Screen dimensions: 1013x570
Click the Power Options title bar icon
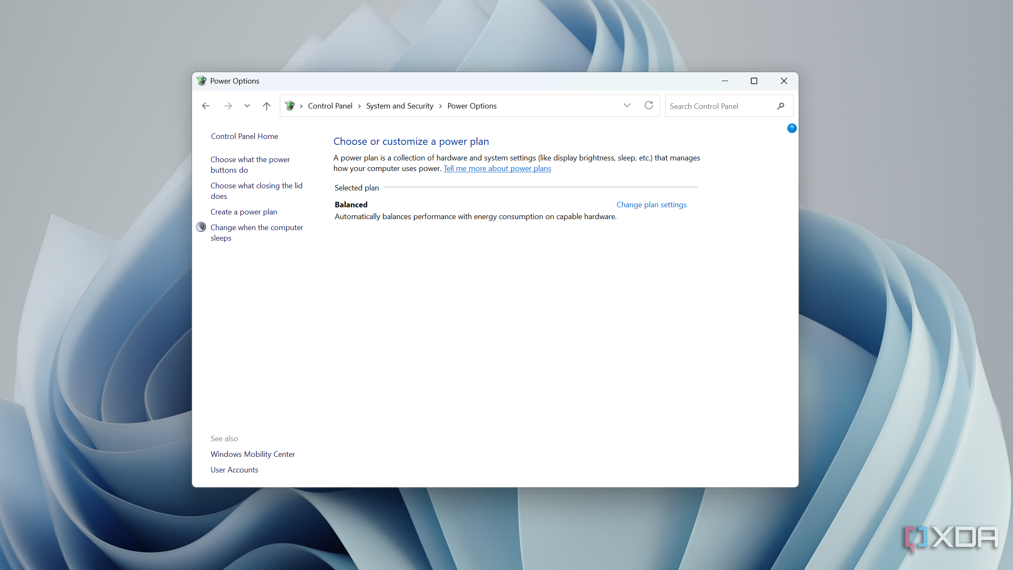click(201, 81)
